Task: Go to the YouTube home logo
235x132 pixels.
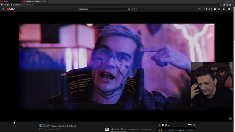Action: (11, 9)
